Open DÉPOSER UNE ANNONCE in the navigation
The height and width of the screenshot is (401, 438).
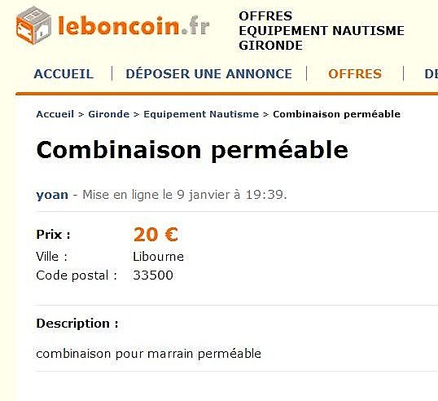[x=208, y=74]
